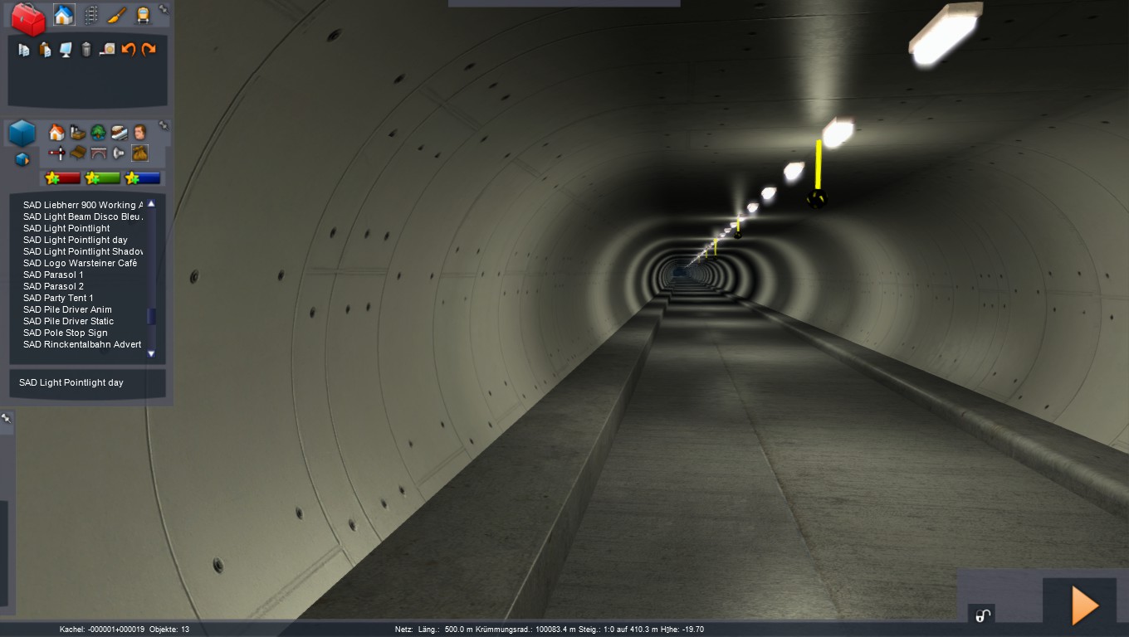Select SAD Parasol 1 item
The image size is (1129, 637).
pyautogui.click(x=53, y=275)
